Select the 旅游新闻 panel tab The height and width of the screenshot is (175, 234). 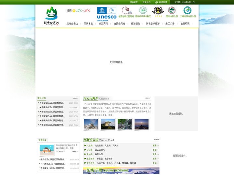(42, 140)
